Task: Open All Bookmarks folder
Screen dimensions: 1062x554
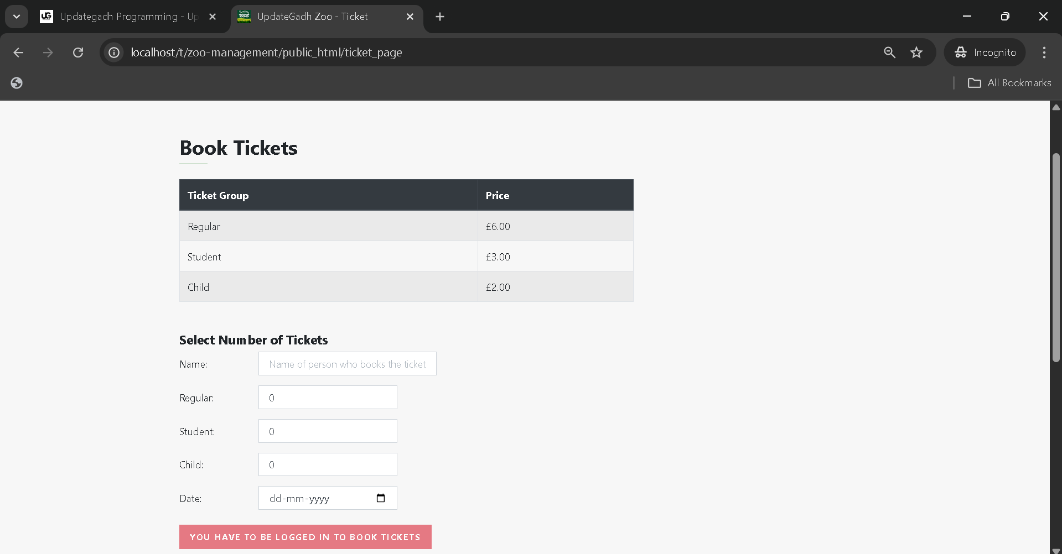Action: 1009,83
